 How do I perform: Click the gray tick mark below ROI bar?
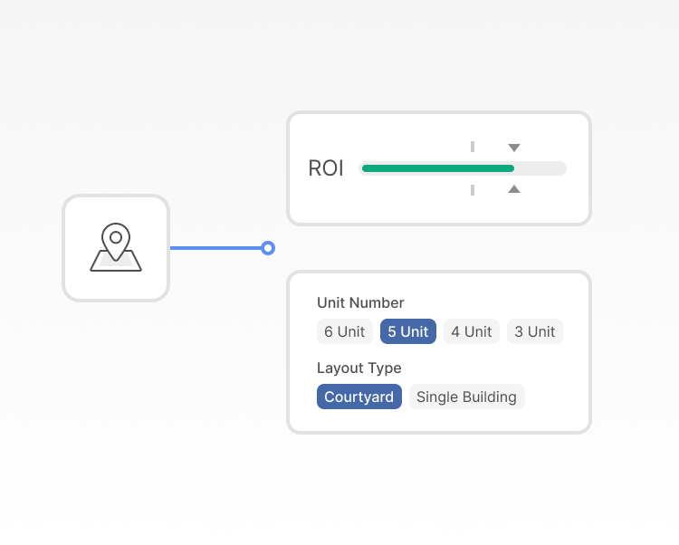(x=473, y=190)
